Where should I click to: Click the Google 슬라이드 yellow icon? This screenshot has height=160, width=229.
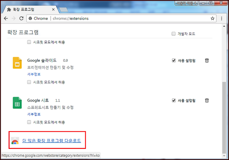(17, 63)
